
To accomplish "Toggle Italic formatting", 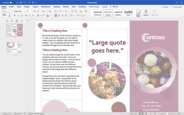I will click(x=18, y=16).
